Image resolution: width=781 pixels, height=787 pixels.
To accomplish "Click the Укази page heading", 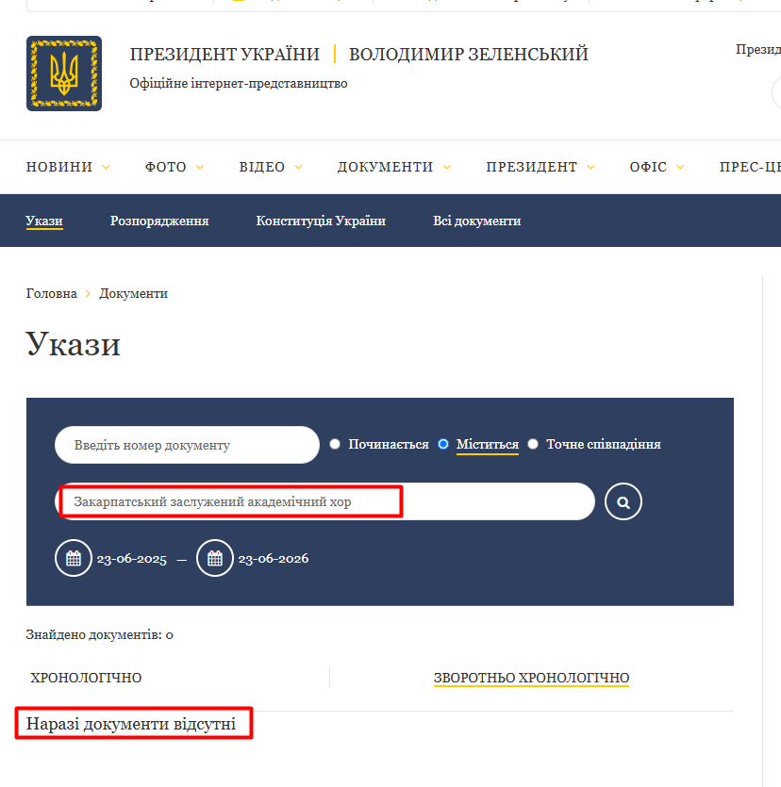I will [x=74, y=344].
